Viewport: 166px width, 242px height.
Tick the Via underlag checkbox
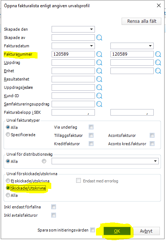(x=91, y=127)
